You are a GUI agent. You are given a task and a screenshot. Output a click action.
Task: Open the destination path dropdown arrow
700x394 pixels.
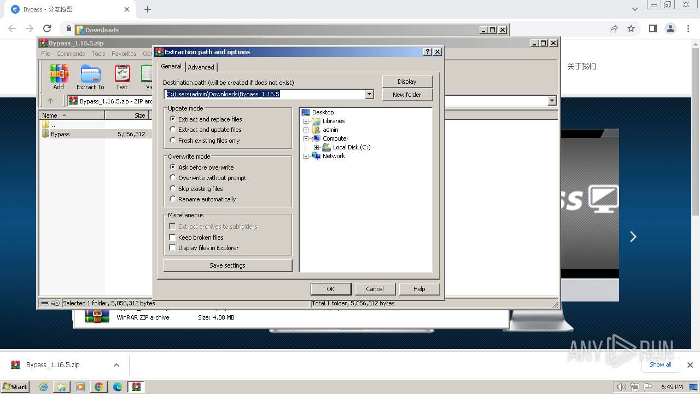370,94
